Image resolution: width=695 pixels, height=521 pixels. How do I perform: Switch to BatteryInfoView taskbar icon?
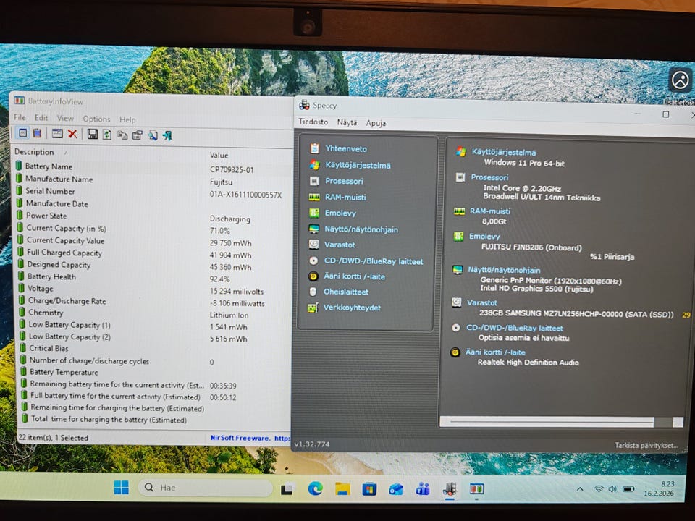click(x=476, y=489)
